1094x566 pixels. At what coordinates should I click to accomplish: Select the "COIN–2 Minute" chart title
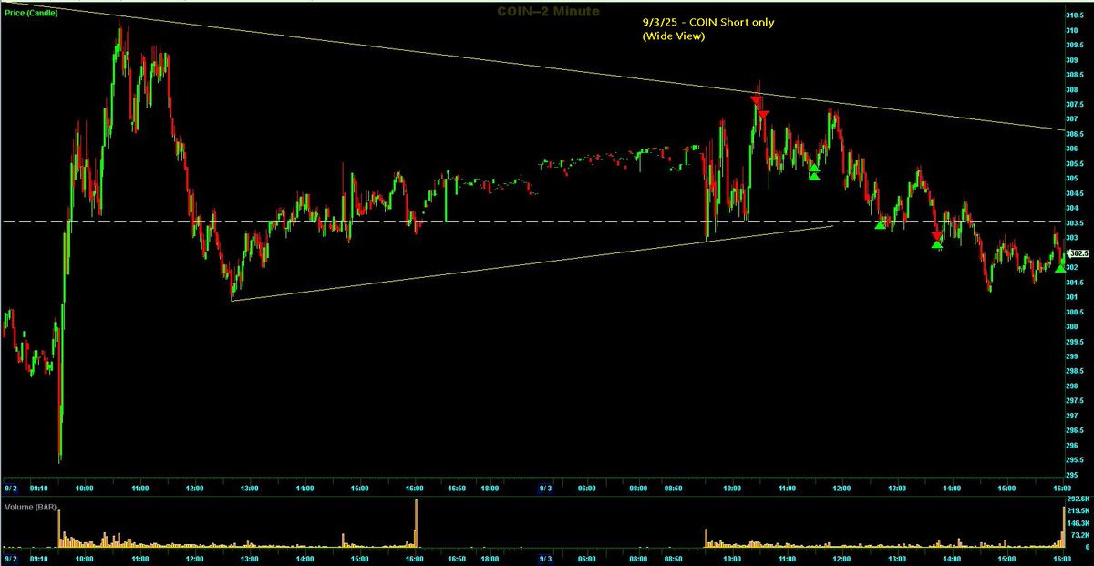click(548, 11)
